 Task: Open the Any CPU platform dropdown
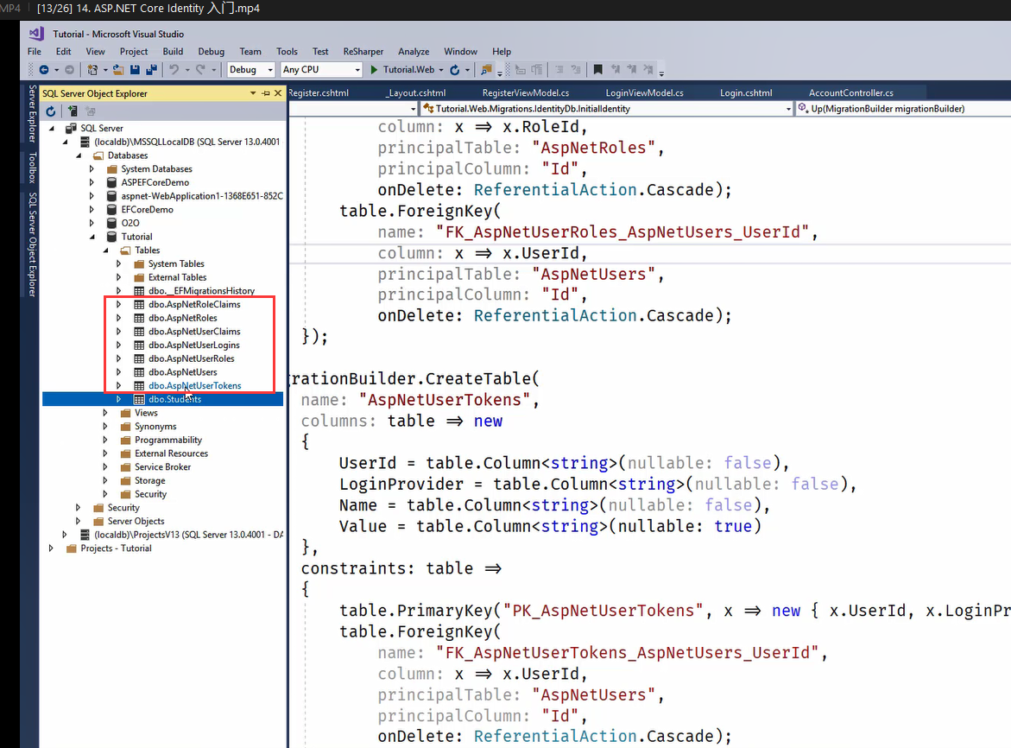(321, 70)
